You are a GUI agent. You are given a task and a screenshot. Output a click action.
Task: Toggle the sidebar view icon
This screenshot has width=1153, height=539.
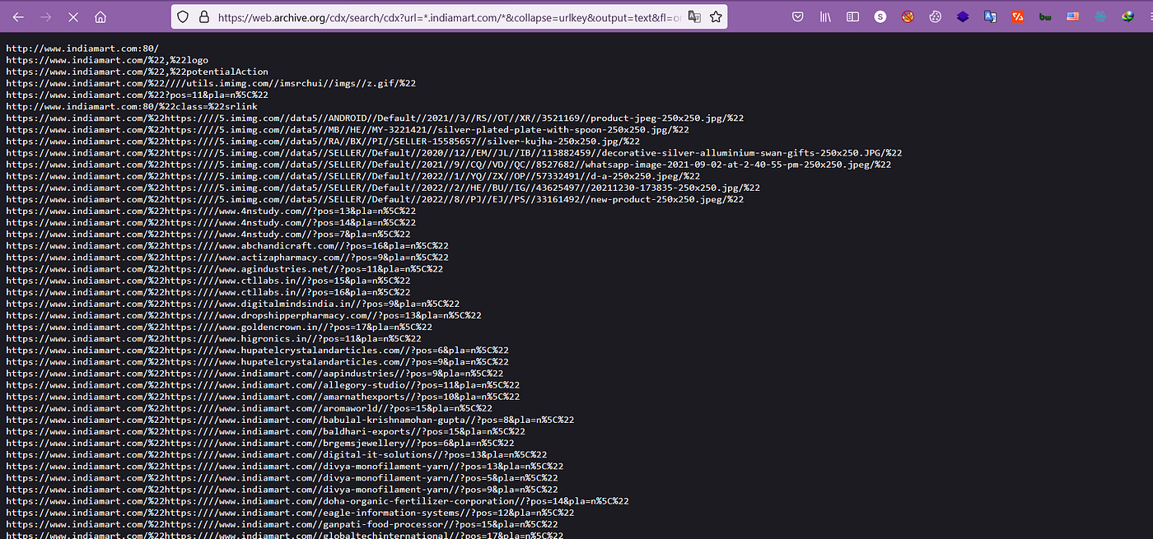852,16
